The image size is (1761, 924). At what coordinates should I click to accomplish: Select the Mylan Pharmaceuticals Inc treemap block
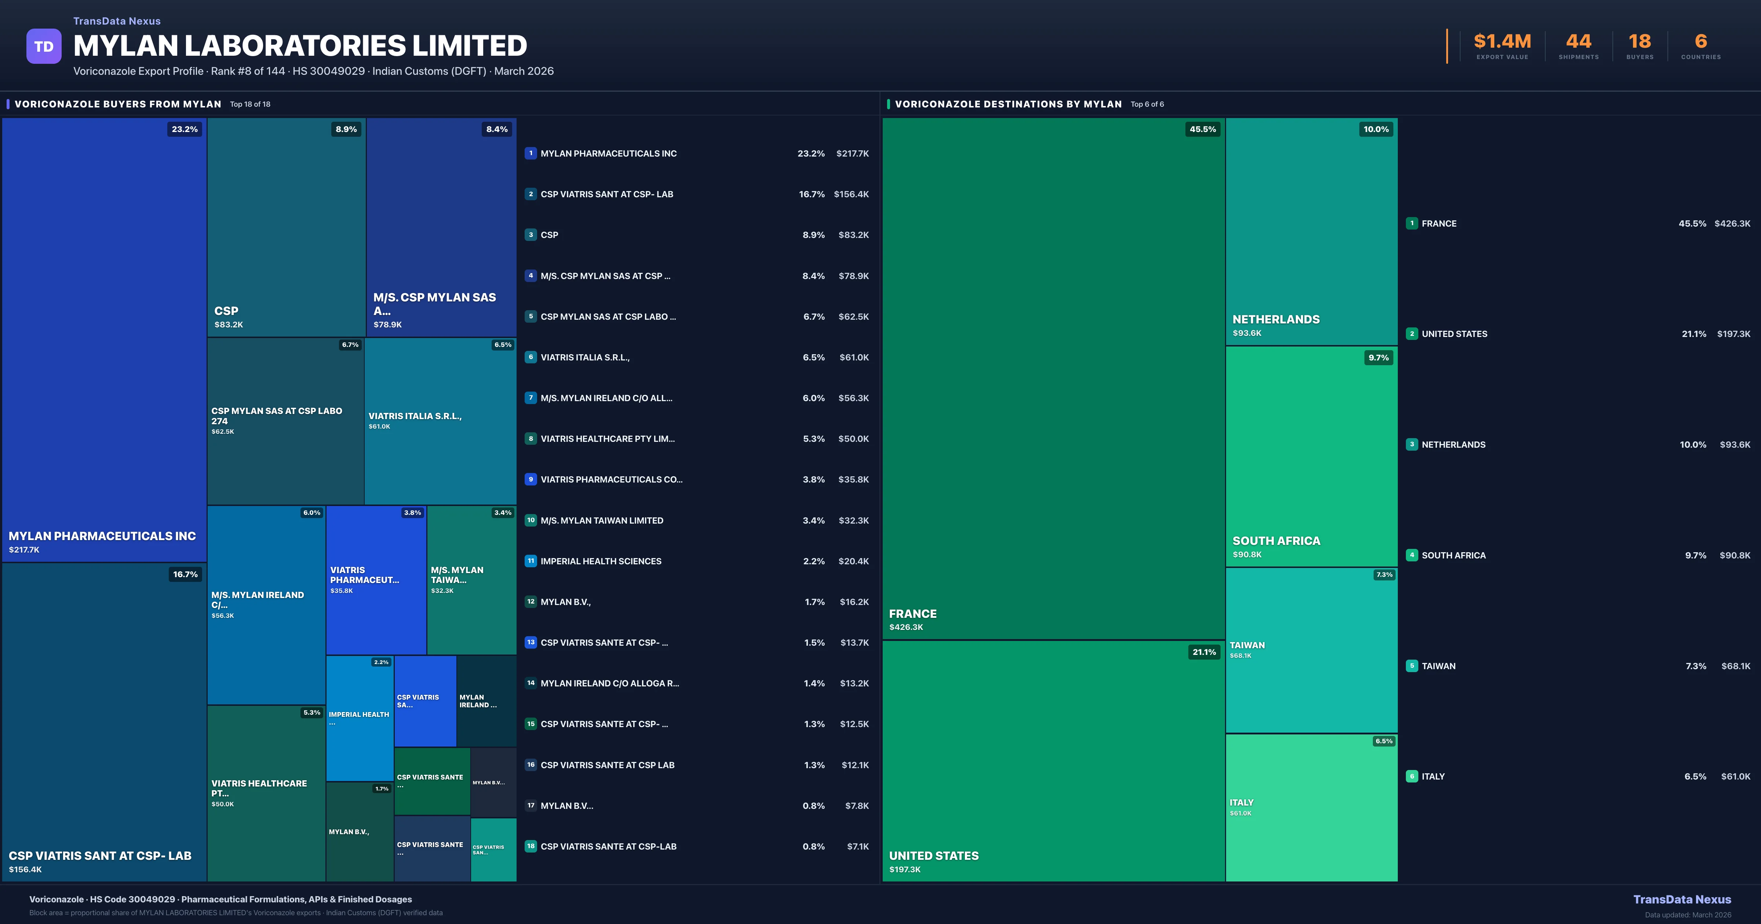(104, 342)
